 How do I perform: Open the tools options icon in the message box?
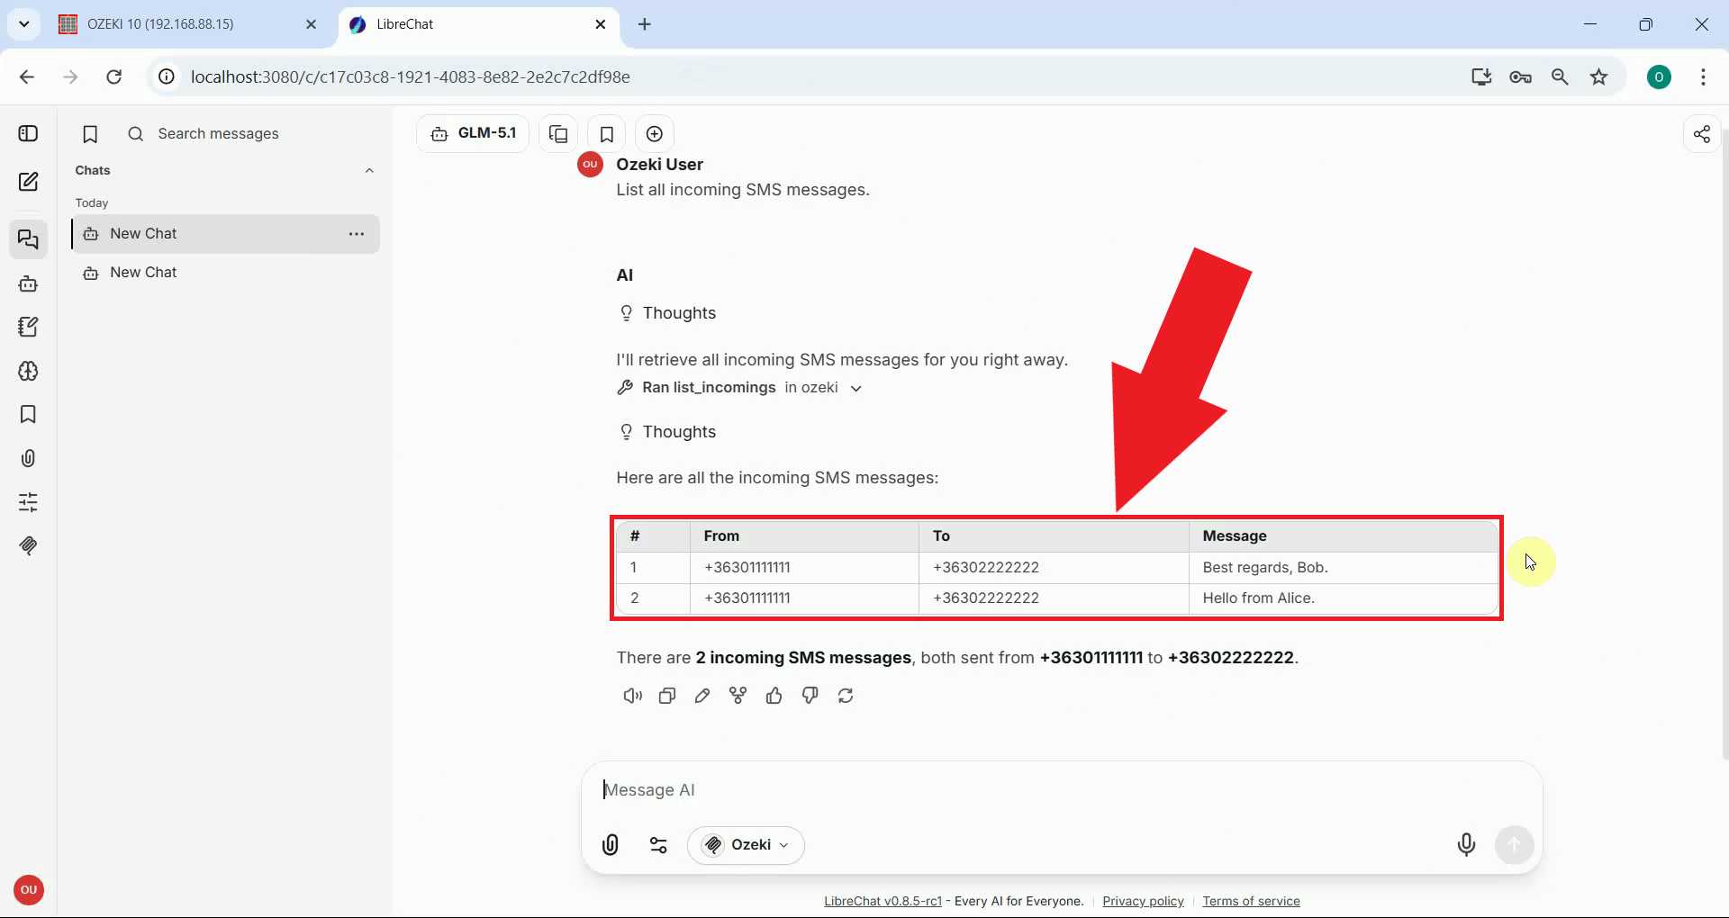tap(658, 845)
